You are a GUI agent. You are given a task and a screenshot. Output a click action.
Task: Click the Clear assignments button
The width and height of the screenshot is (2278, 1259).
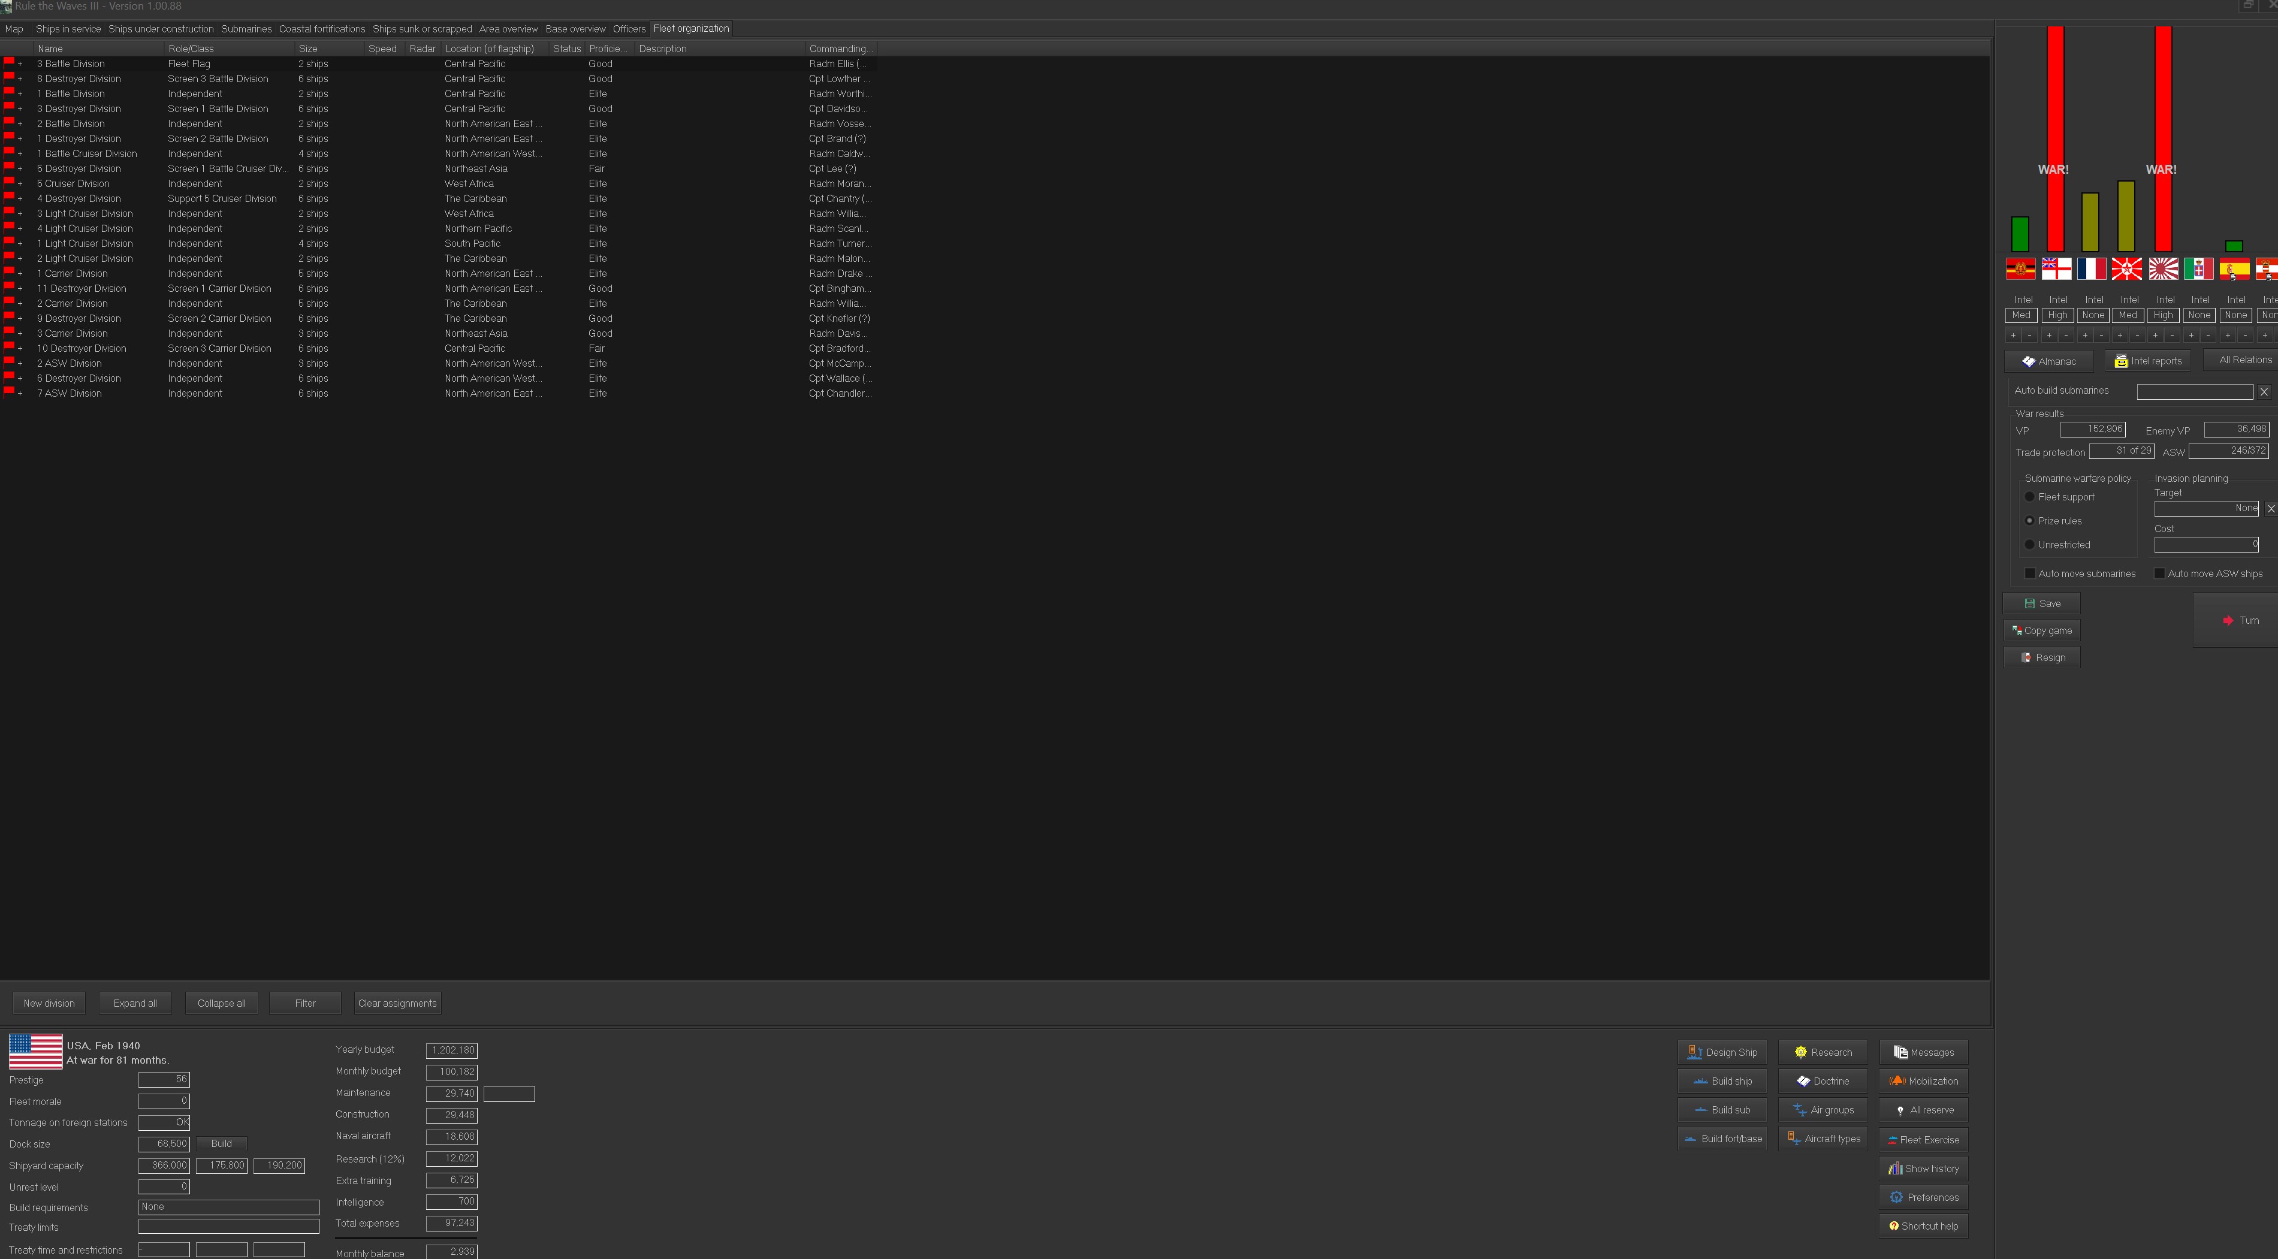coord(397,1003)
